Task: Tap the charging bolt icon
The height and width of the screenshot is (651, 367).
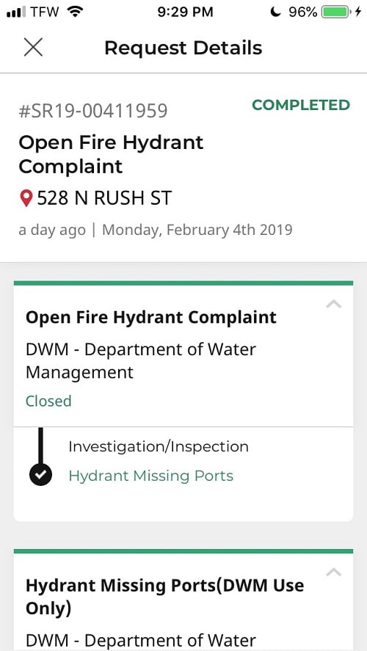Action: click(358, 12)
